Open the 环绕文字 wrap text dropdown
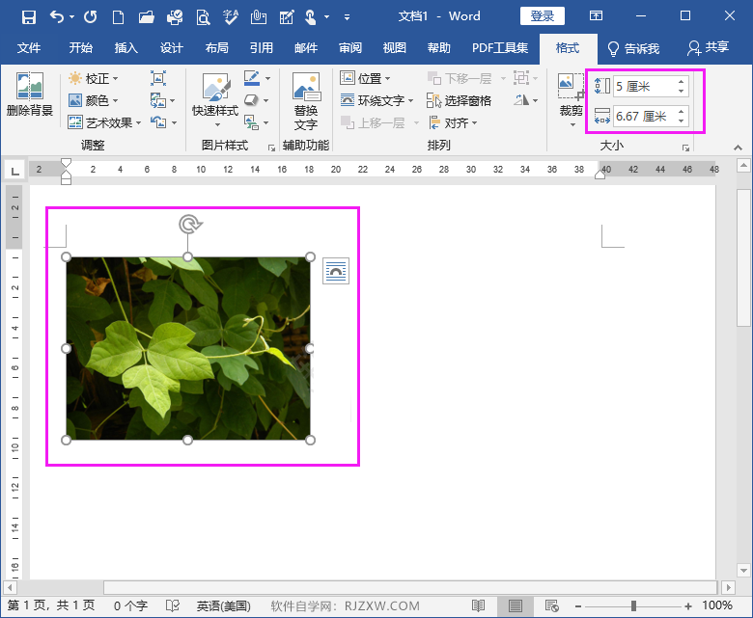The width and height of the screenshot is (753, 618). click(377, 100)
